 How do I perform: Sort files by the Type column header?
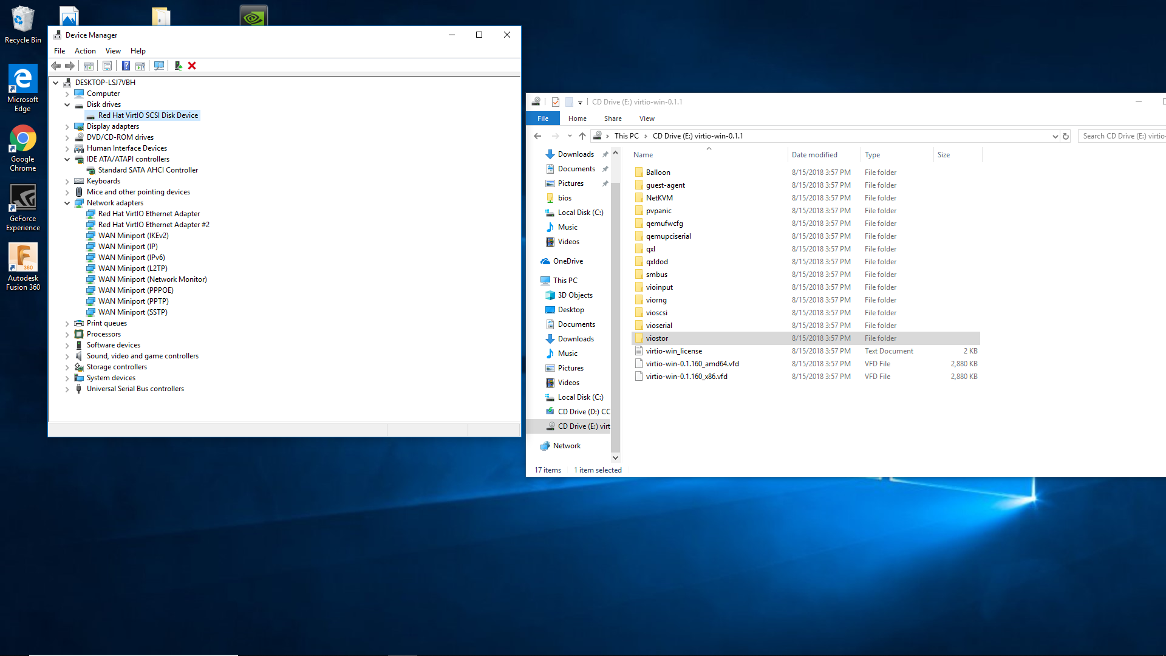[897, 155]
